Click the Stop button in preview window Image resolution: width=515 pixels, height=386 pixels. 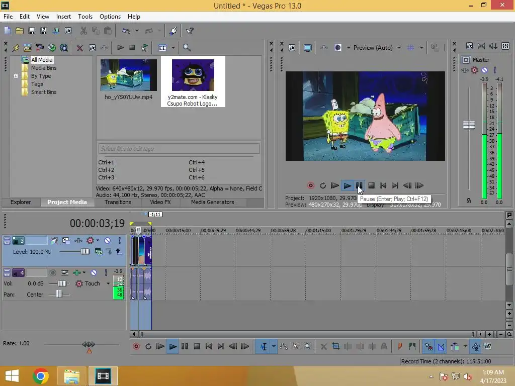click(372, 185)
